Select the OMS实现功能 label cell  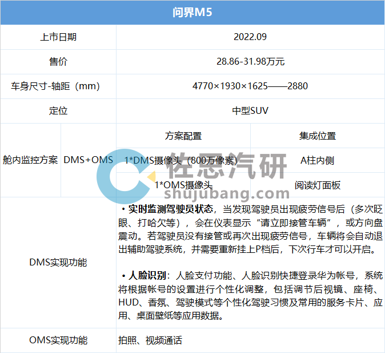pos(58,340)
